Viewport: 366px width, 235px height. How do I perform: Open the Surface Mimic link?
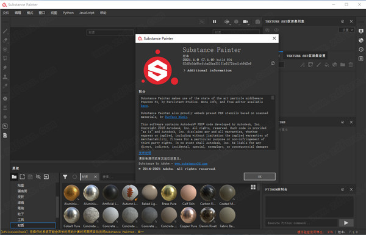pyautogui.click(x=176, y=117)
